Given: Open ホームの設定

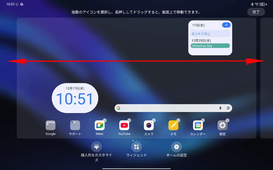Looking at the screenshot, I should 177,147.
